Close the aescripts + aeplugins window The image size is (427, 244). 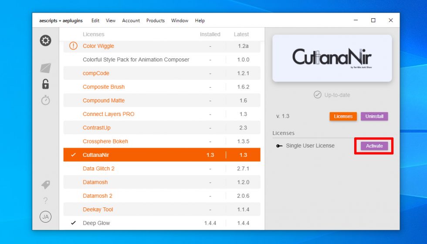pyautogui.click(x=390, y=20)
